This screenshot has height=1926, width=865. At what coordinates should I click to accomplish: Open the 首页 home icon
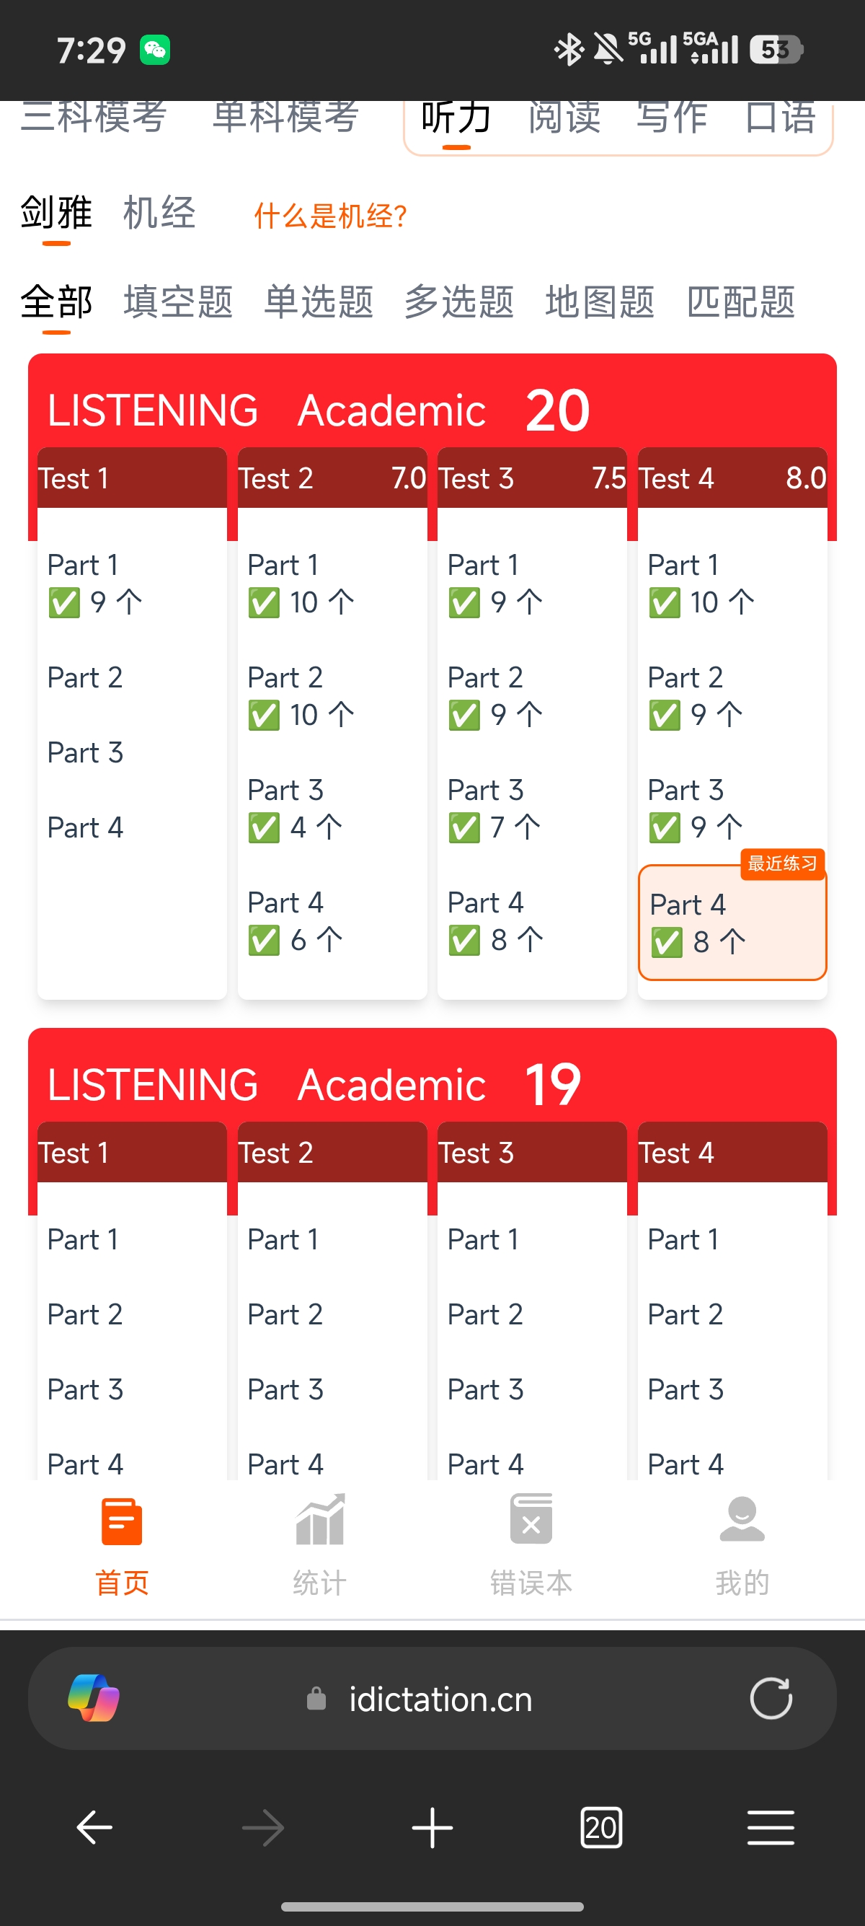(122, 1522)
